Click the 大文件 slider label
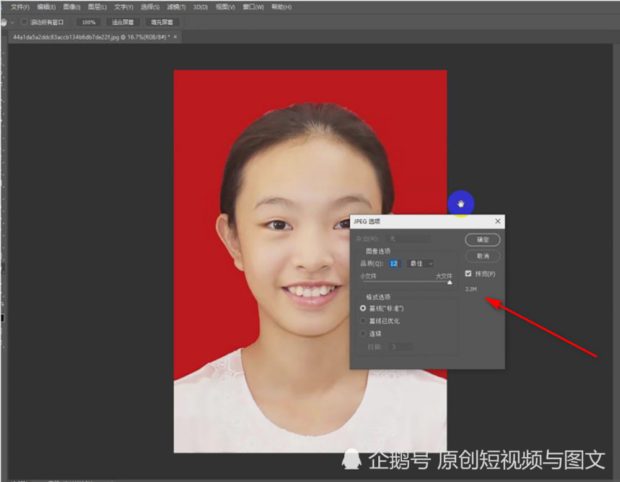The height and width of the screenshot is (482, 620). click(x=444, y=276)
